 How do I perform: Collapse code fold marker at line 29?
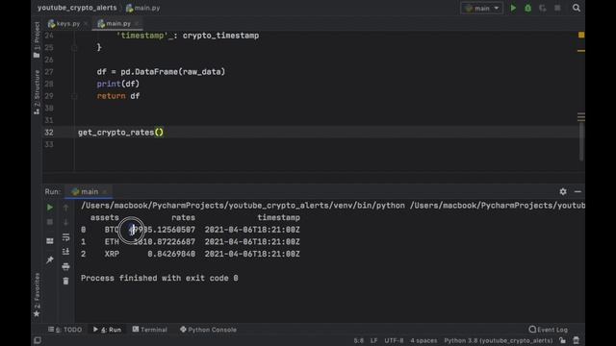point(74,96)
